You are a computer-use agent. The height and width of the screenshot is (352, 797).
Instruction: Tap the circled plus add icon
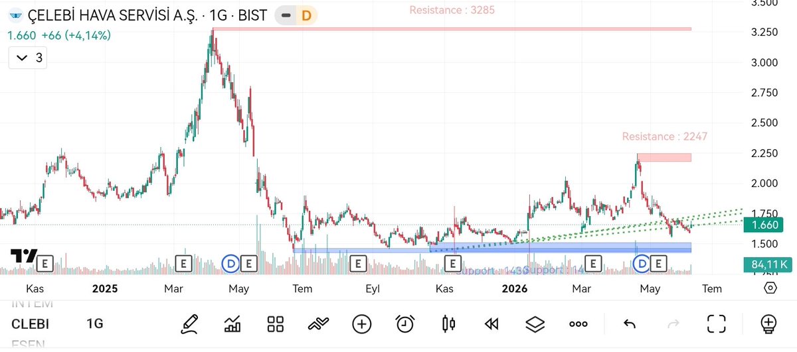pos(361,324)
